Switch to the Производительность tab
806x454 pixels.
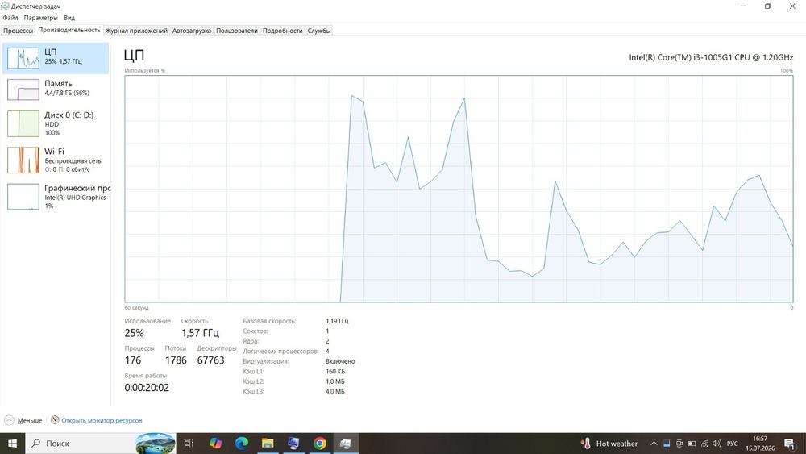(69, 31)
